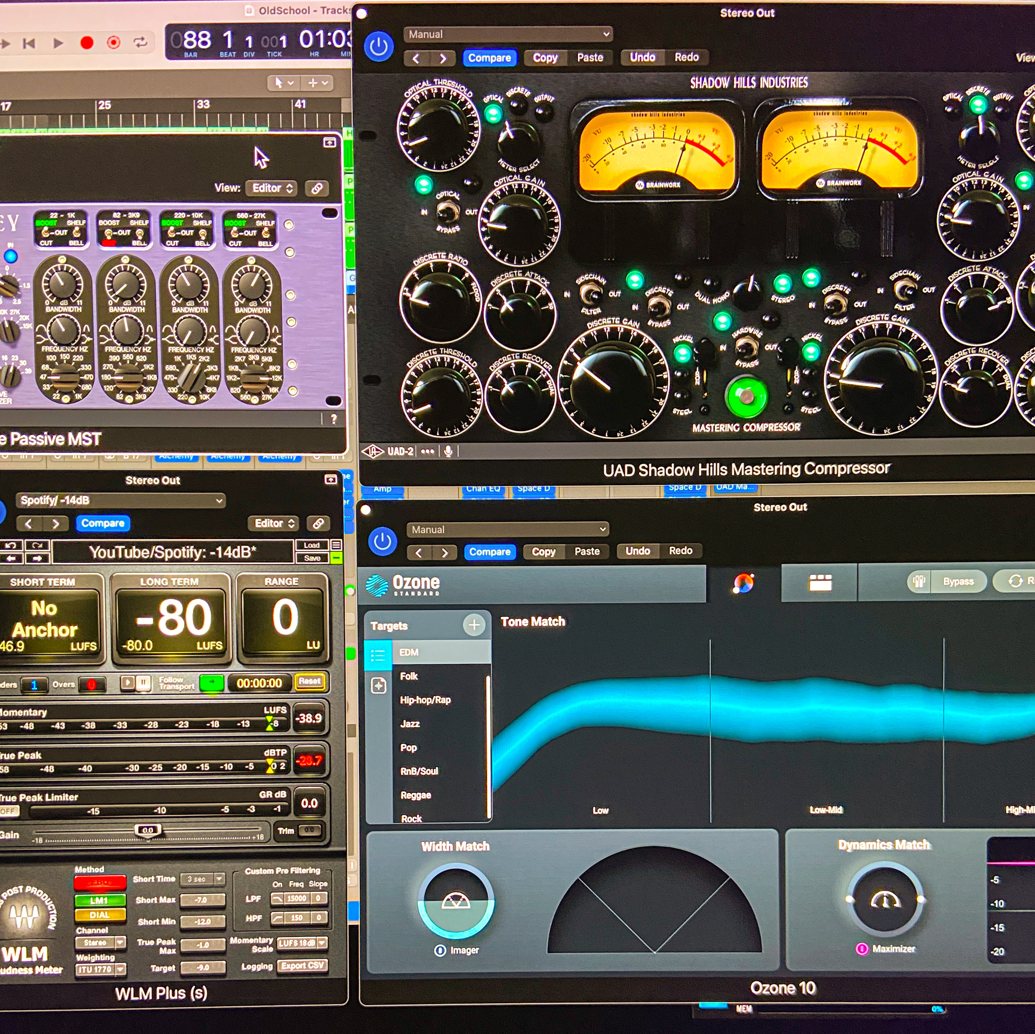Click the Short Max value field

[202, 900]
